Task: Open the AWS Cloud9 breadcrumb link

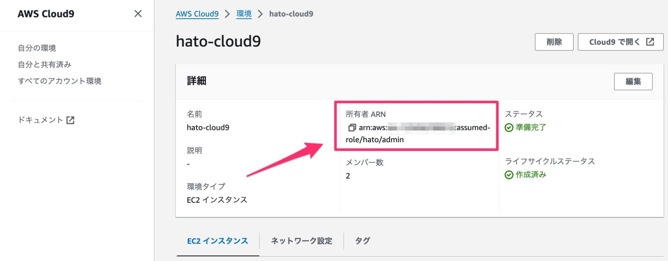Action: click(x=197, y=14)
